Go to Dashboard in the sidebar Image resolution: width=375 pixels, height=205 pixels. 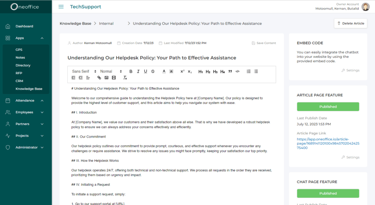[25, 26]
